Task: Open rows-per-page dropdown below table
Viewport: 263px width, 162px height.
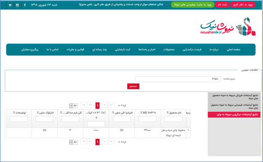Action: [x=74, y=142]
